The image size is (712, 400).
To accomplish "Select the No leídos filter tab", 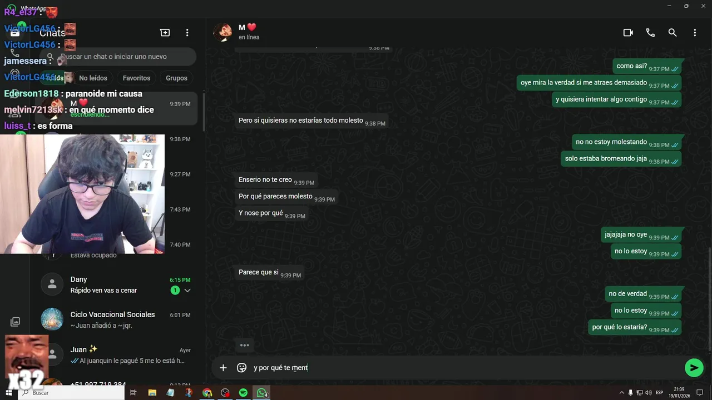I will point(93,78).
